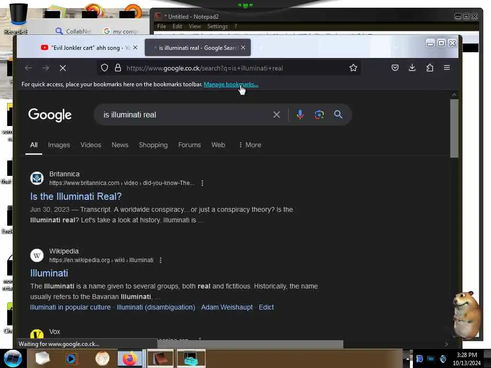Submit search with magnifier icon
The width and height of the screenshot is (491, 368).
[x=338, y=115]
